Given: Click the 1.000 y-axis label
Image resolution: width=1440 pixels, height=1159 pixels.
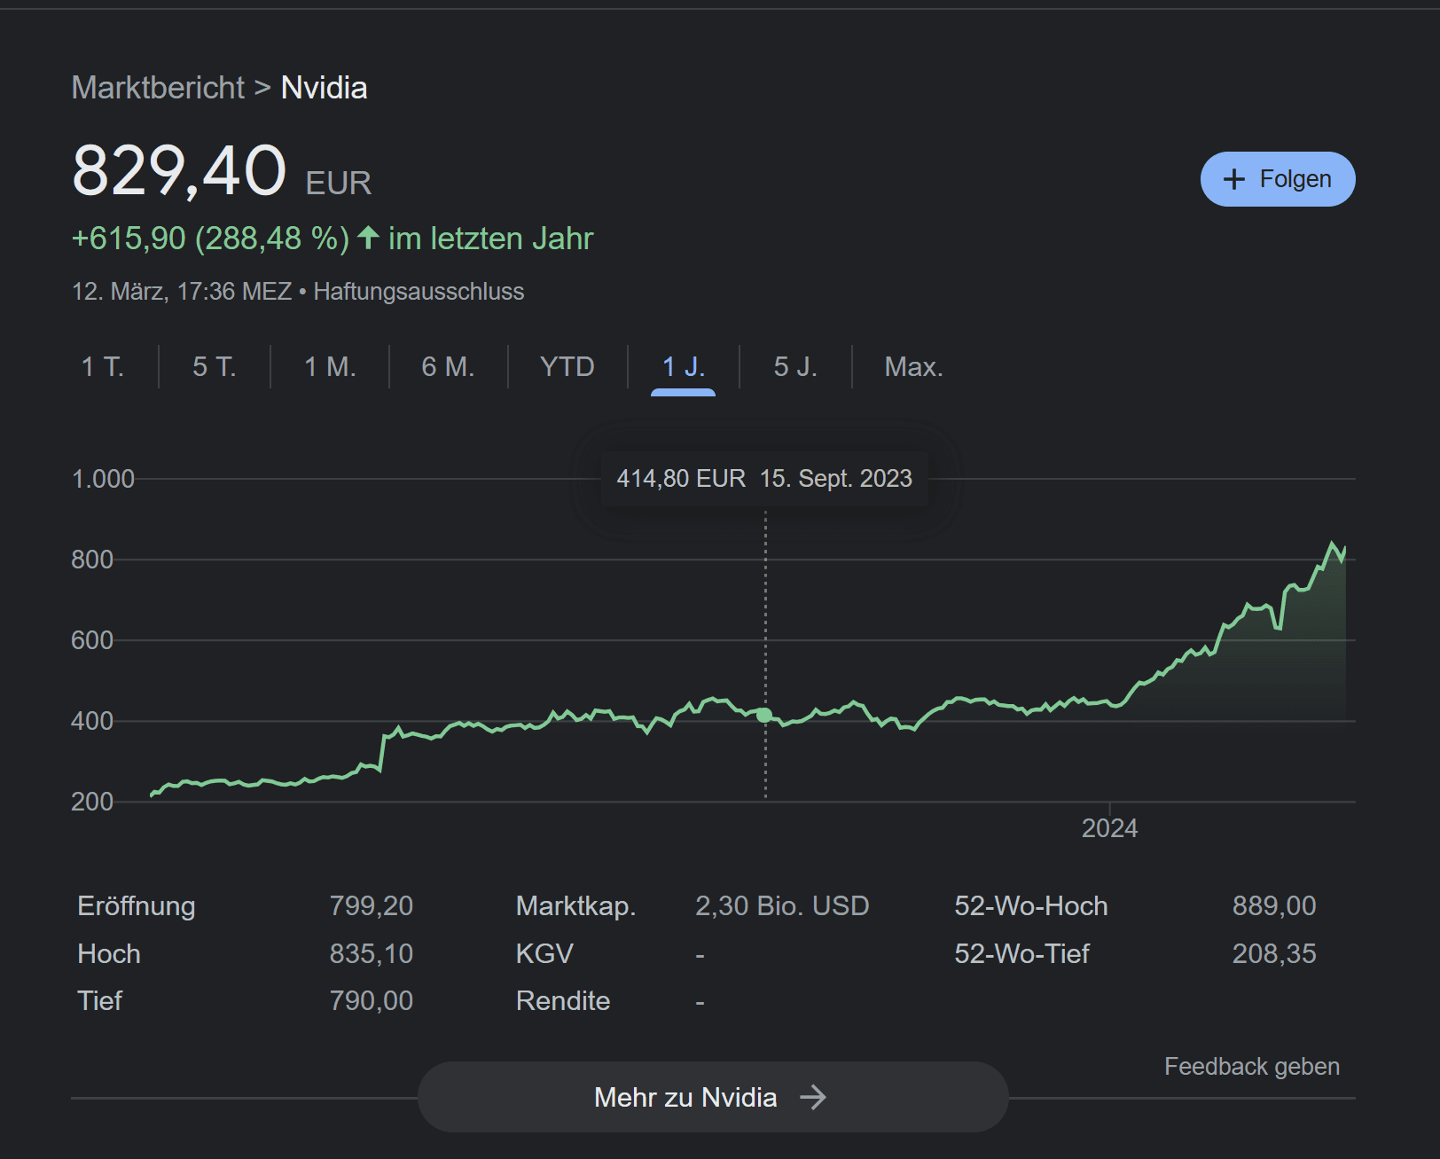Looking at the screenshot, I should (103, 479).
